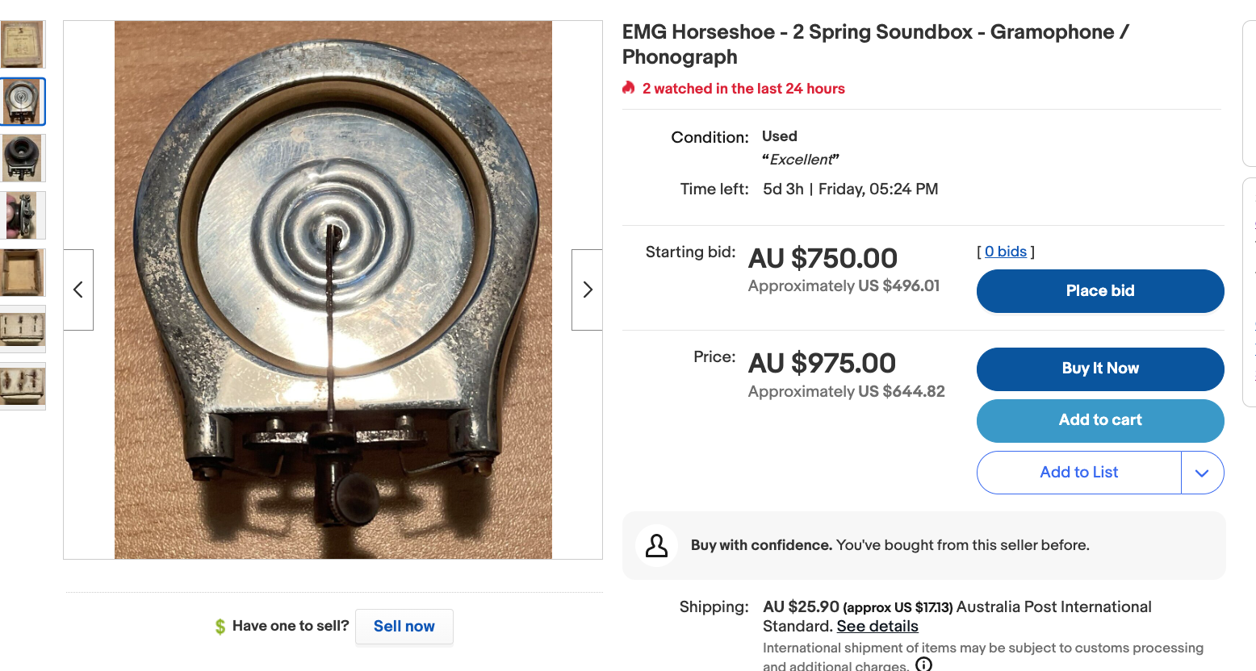1256x671 pixels.
Task: Click the next image arrow
Action: coord(587,290)
